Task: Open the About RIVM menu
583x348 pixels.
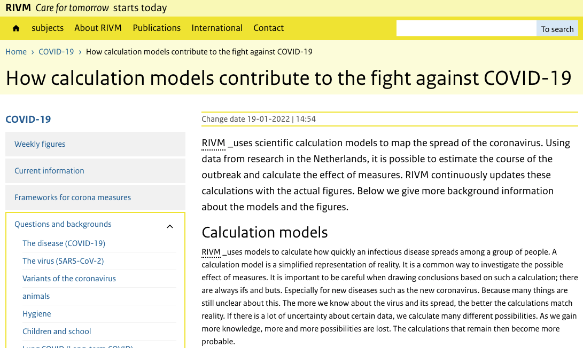Action: [x=98, y=28]
